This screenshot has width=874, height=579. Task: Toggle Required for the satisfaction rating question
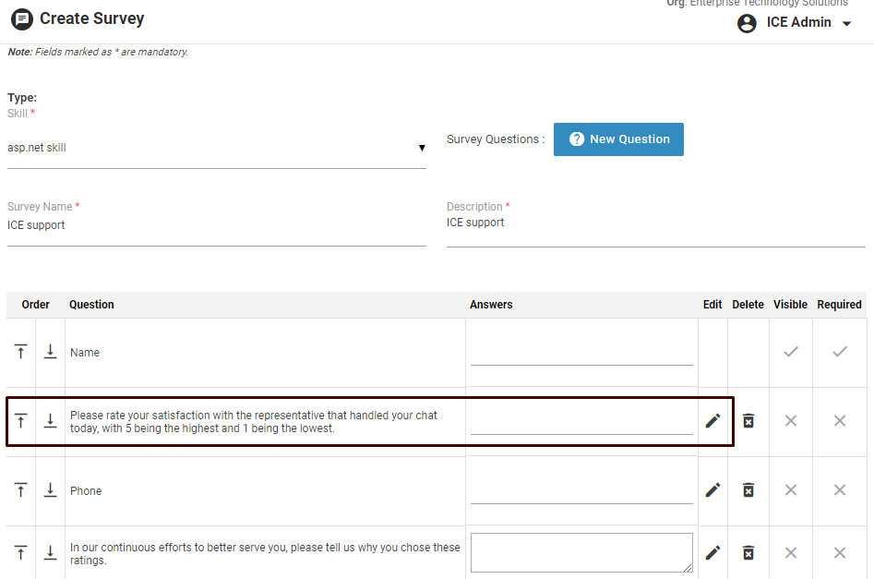point(839,421)
